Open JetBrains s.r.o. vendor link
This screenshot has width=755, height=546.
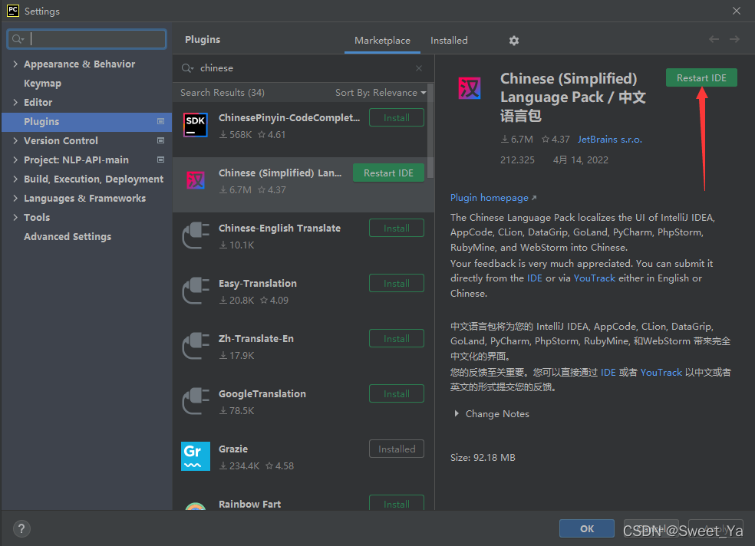609,139
